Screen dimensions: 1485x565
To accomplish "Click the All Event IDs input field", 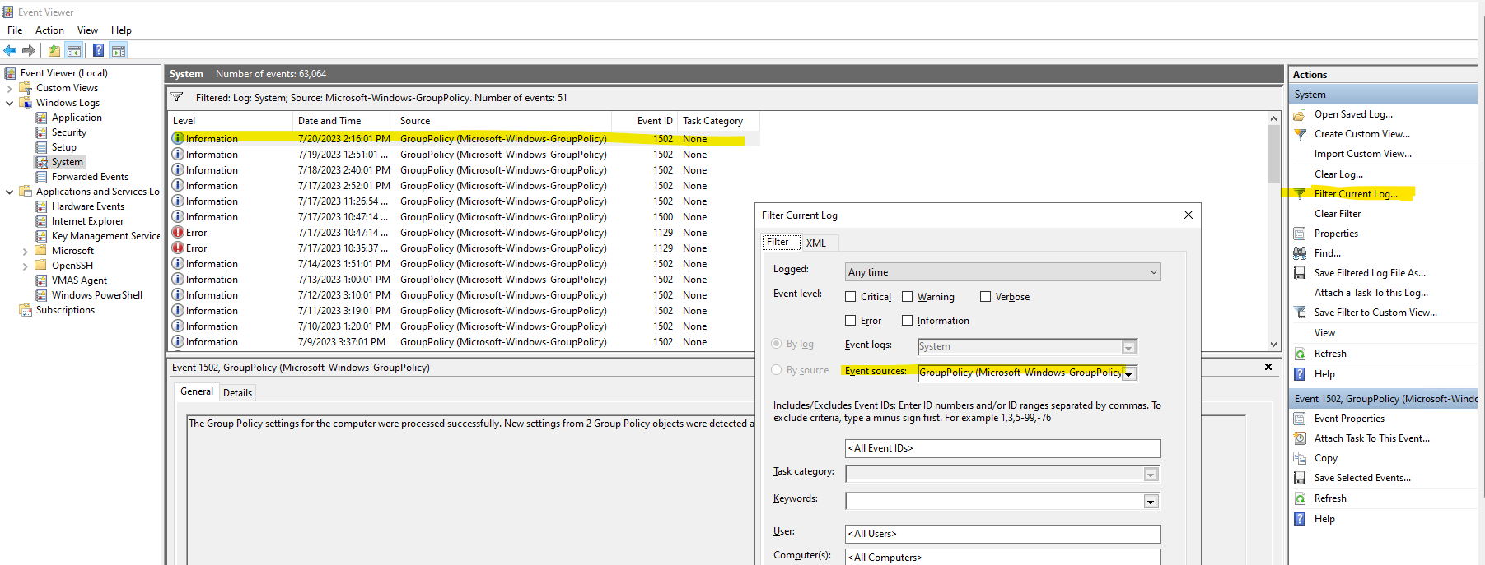I will (x=1003, y=448).
